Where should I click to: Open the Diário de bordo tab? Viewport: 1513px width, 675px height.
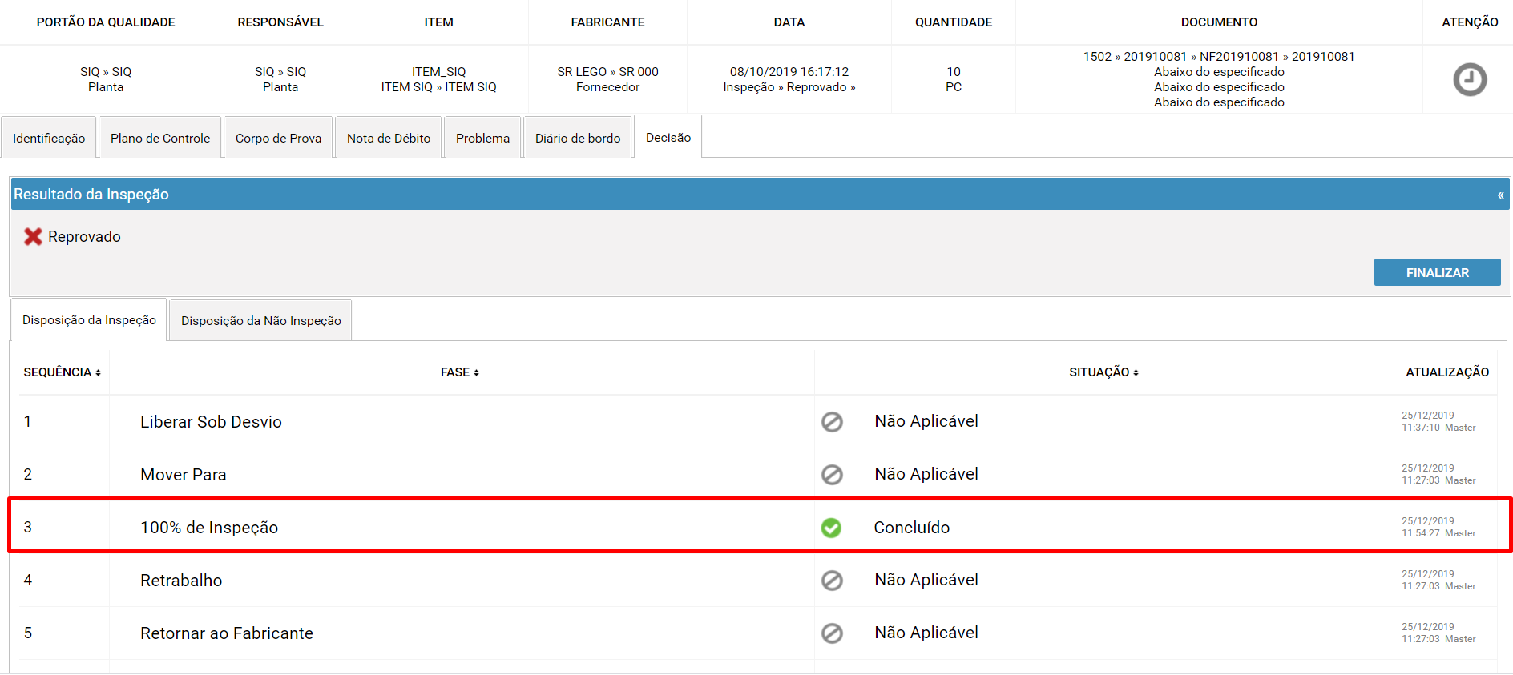[578, 138]
